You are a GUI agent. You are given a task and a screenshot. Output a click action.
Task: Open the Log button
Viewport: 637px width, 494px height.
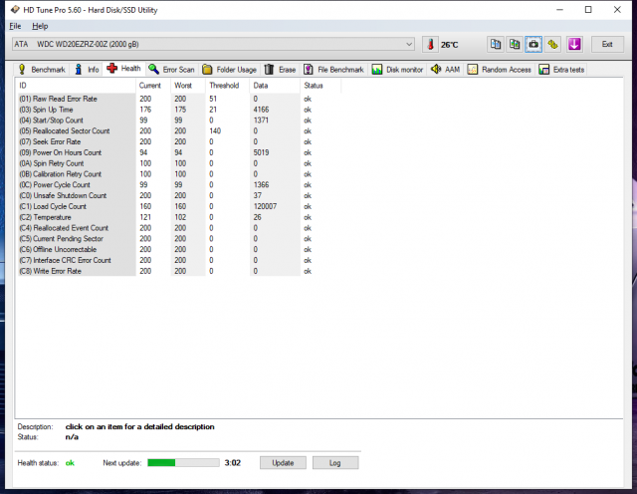click(x=334, y=463)
